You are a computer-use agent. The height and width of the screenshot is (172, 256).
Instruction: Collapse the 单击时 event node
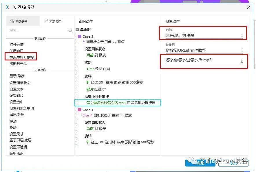77,30
